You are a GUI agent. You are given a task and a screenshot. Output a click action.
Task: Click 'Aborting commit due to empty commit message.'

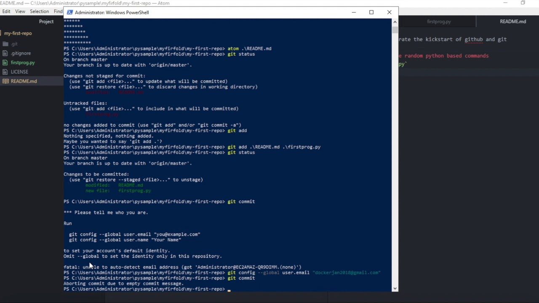[x=123, y=284]
